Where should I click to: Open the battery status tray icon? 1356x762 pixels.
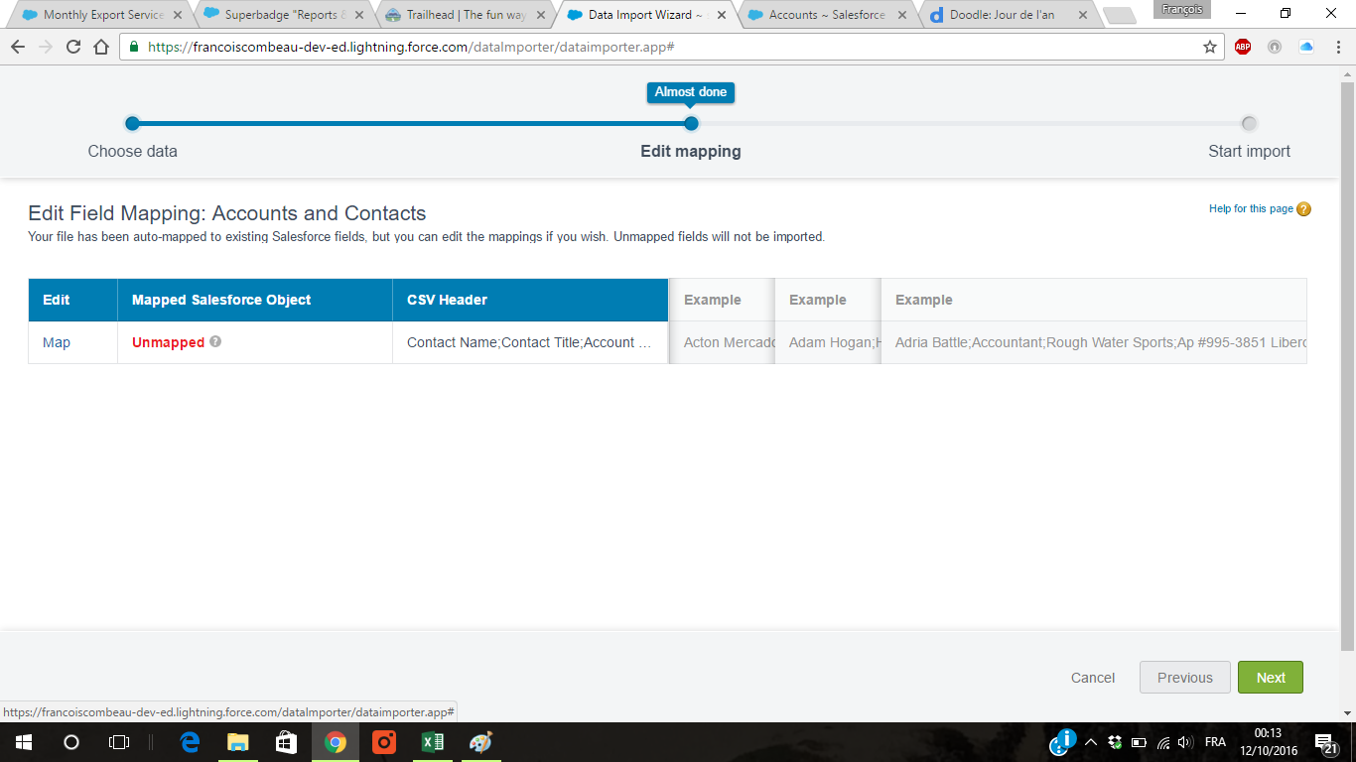(x=1139, y=742)
